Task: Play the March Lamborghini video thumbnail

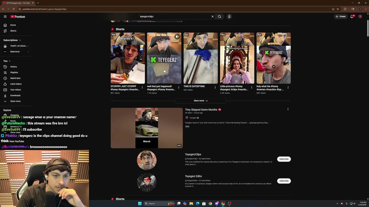Action: (x=147, y=128)
